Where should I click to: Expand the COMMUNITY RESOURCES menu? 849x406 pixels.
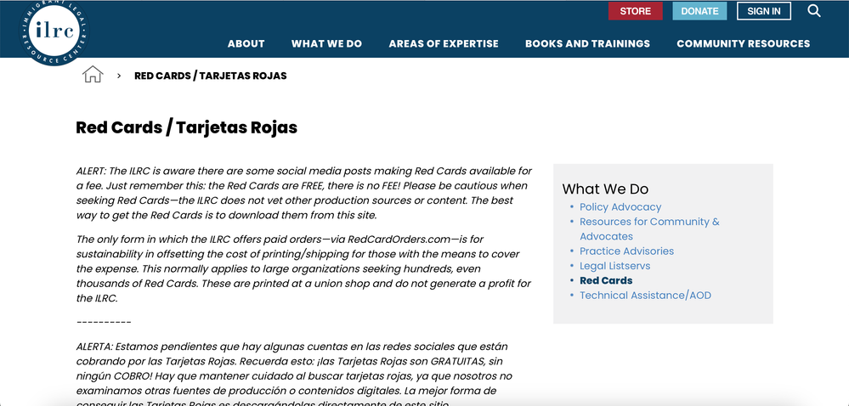(x=743, y=43)
